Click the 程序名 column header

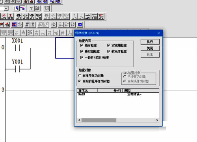[x=87, y=90]
